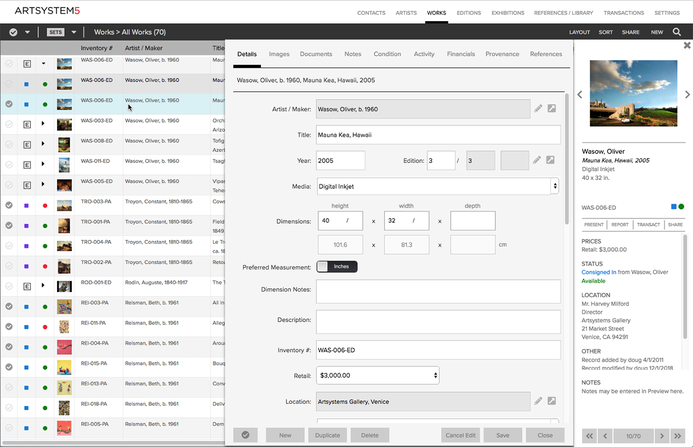
Task: Open the search magnifier icon in toolbar
Action: pyautogui.click(x=677, y=32)
